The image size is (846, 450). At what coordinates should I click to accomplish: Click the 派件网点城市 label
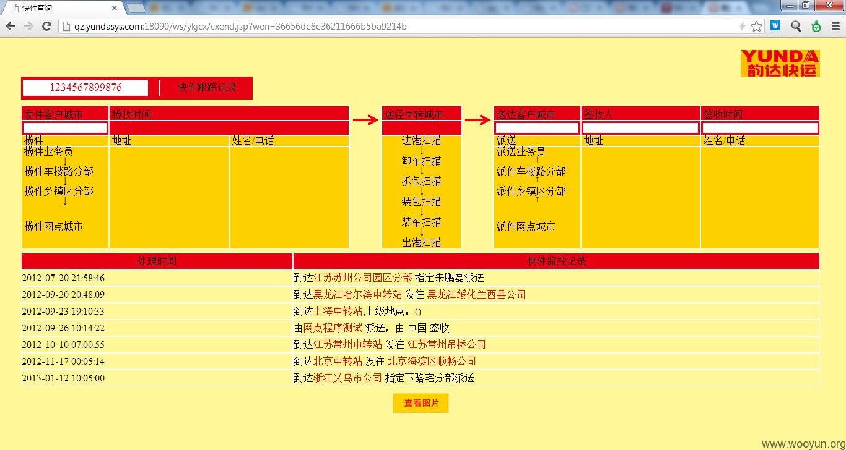click(x=526, y=226)
